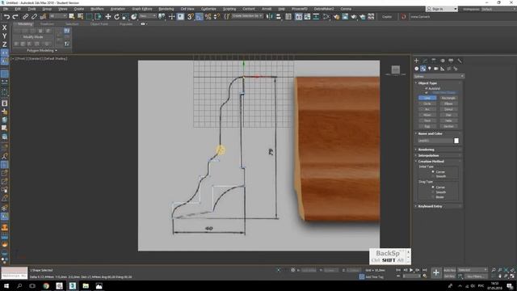Click the Modify Mode button
Screen dimensions: 517x291
33,37
